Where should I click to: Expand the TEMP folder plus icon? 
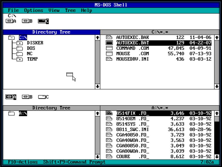click(x=19, y=59)
